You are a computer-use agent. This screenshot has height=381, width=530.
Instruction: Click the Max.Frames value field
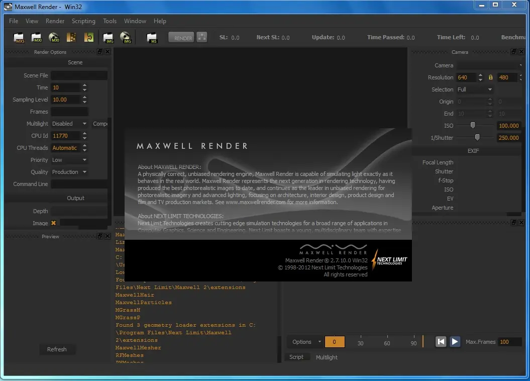[510, 342]
